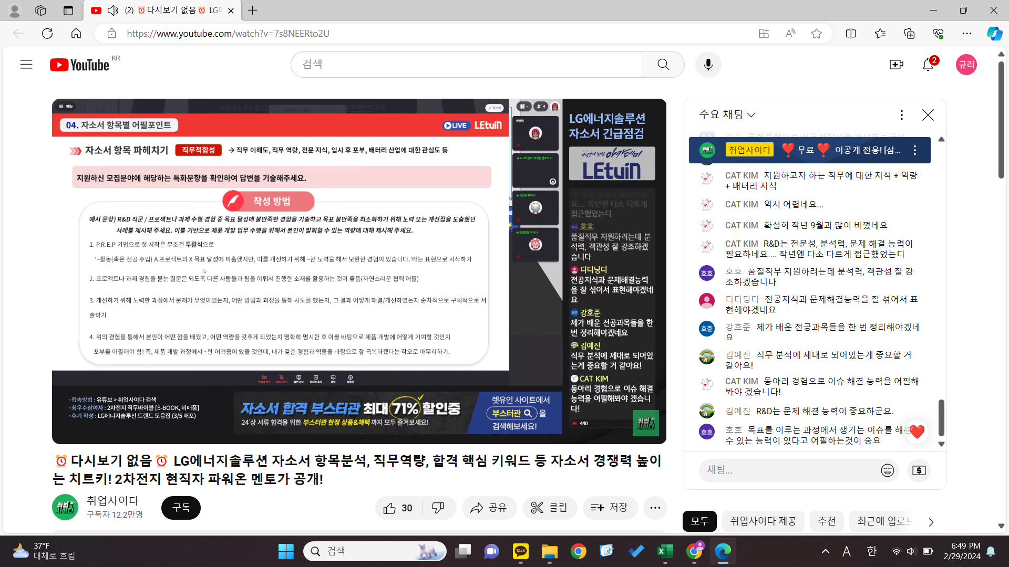Show hidden system tray icons
The image size is (1009, 567).
[x=826, y=551]
